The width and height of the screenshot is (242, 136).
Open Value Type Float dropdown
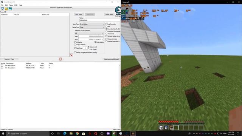coord(92,27)
